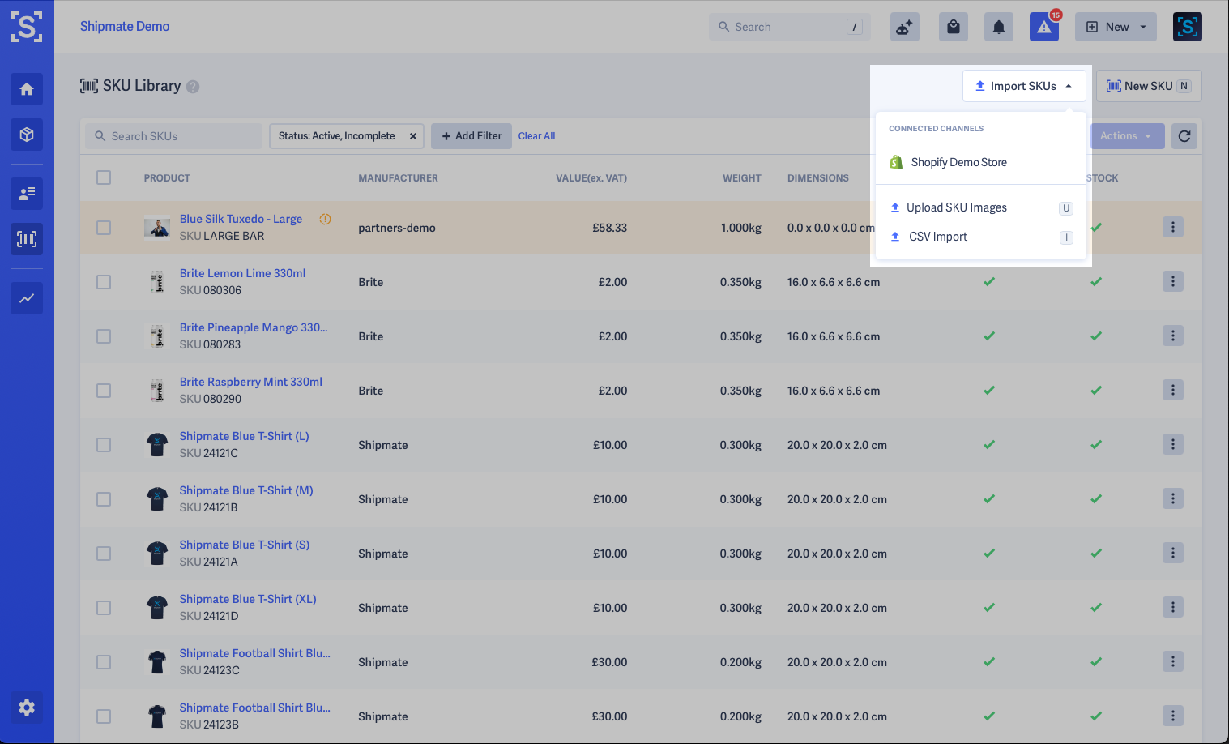This screenshot has height=744, width=1229.
Task: Open Shipmate Football Shirt SKU 24123C link
Action: click(254, 653)
